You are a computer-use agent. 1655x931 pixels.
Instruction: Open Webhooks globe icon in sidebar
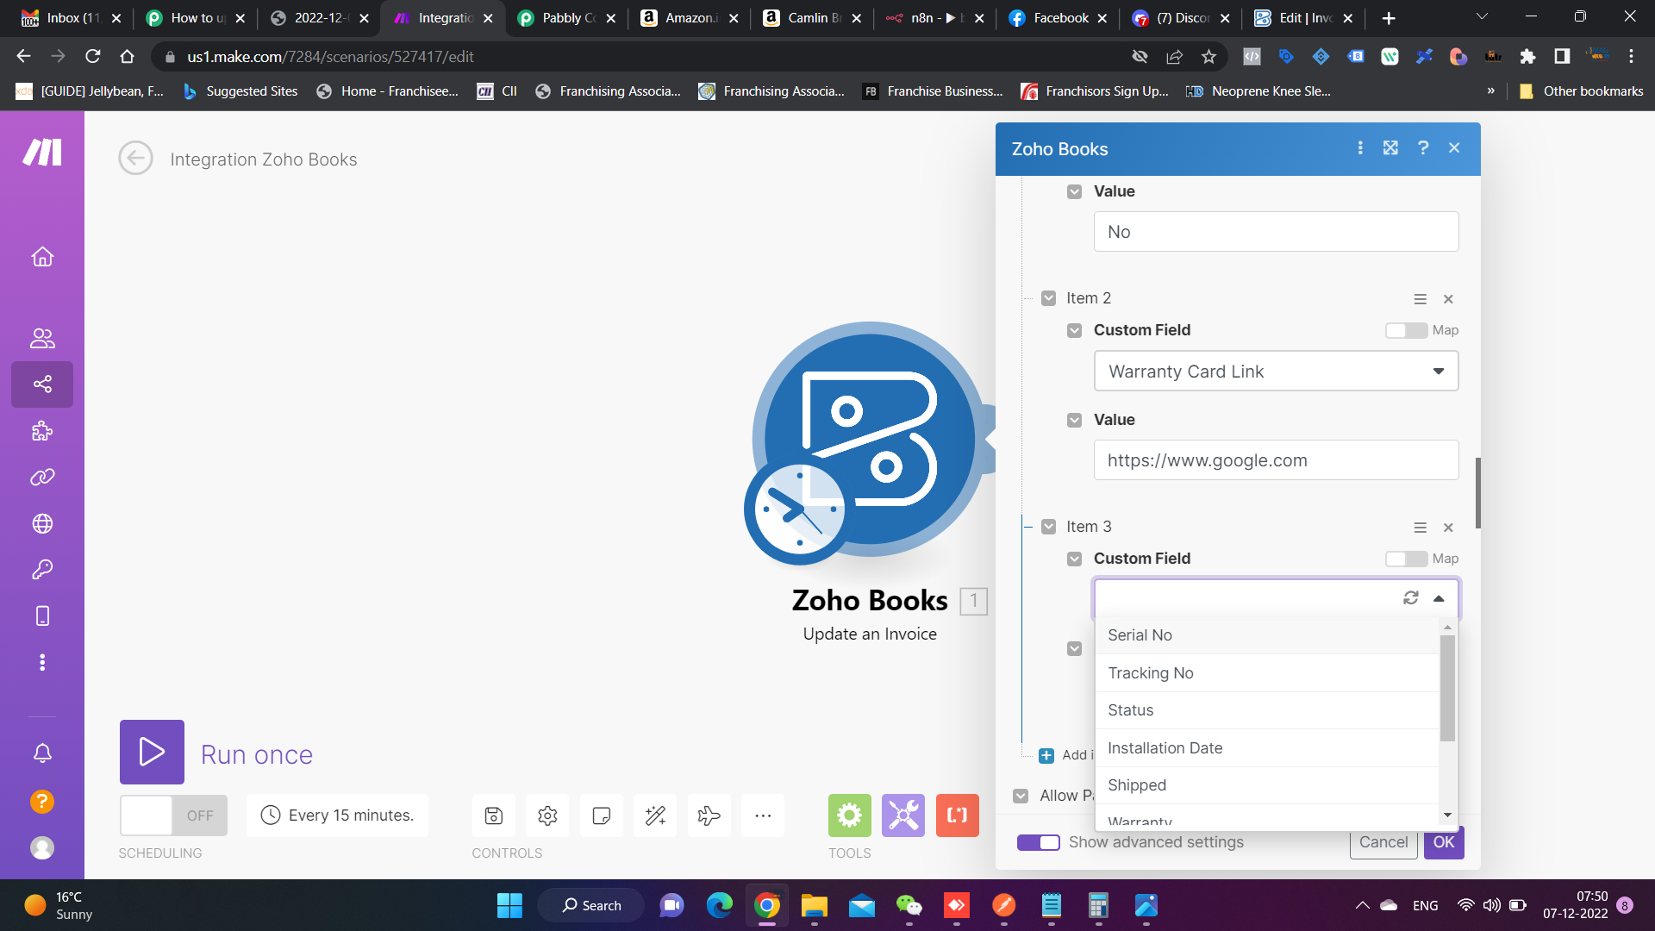[42, 523]
